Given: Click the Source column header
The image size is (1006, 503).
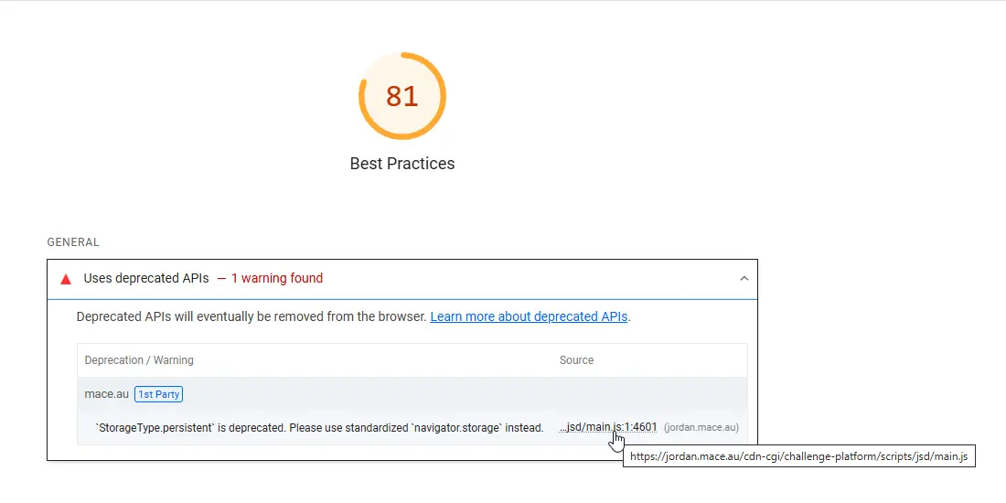Looking at the screenshot, I should click(x=576, y=360).
